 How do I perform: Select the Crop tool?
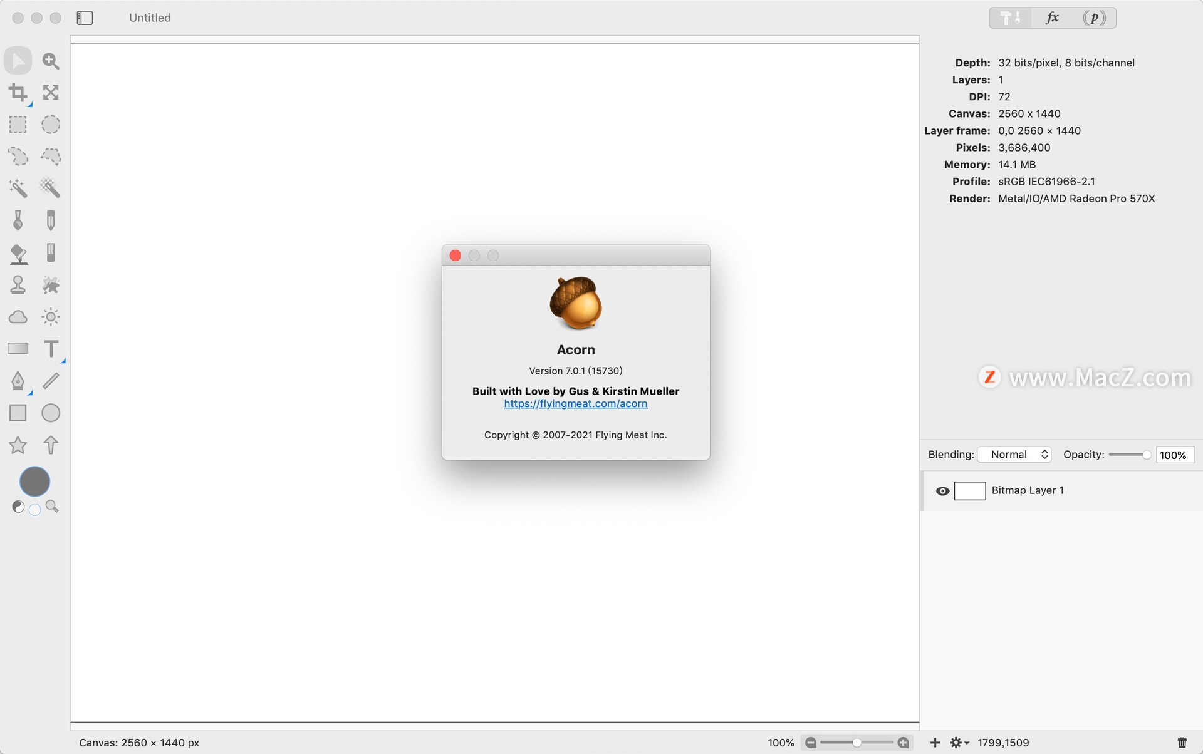18,93
